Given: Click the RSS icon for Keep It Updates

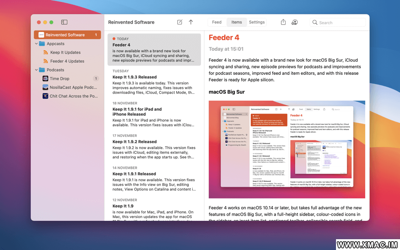Looking at the screenshot, I should click(x=46, y=52).
